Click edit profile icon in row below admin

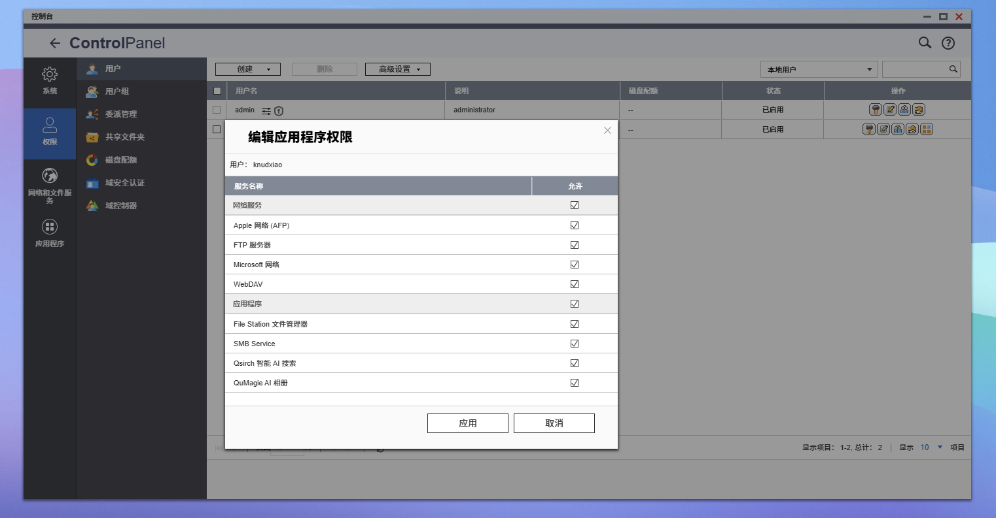[883, 129]
